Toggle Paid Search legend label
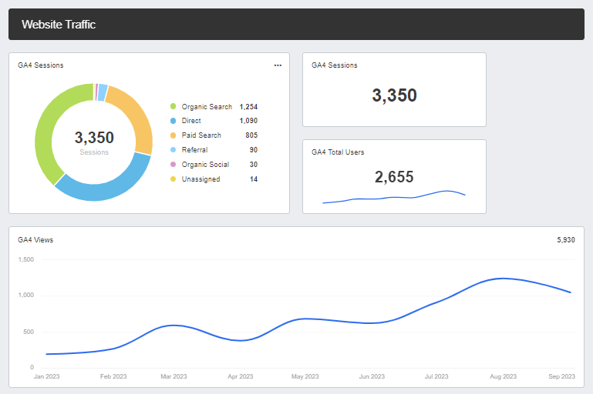593x394 pixels. tap(201, 135)
